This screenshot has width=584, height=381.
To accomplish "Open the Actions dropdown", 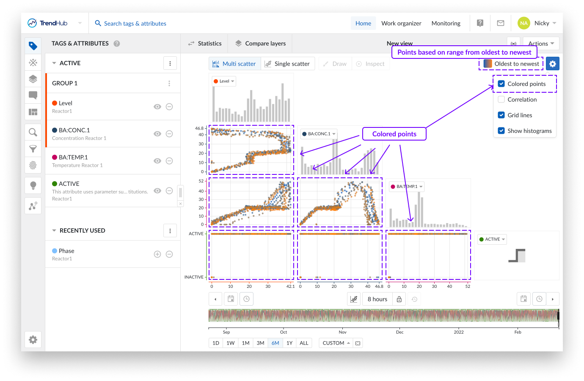I will tap(541, 44).
